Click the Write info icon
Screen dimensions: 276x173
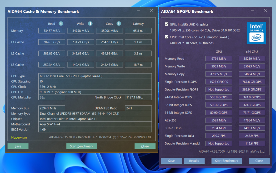click(x=90, y=23)
